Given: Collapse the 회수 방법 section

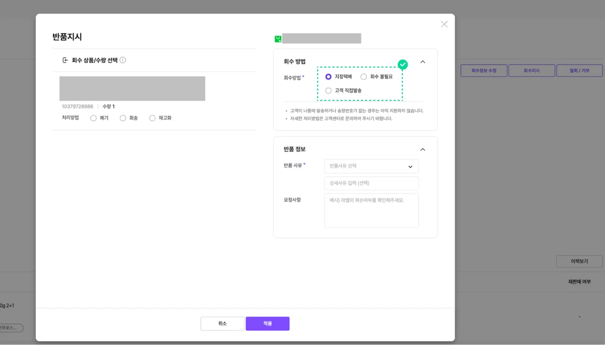Looking at the screenshot, I should coord(422,62).
